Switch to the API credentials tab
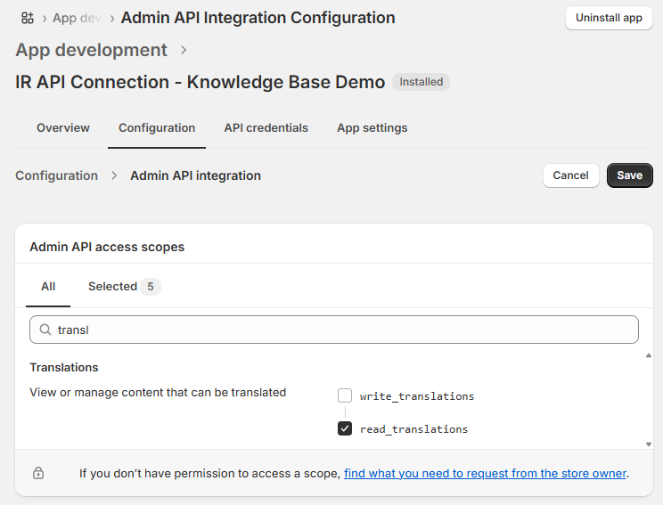Screen dimensions: 663x505 tap(266, 127)
